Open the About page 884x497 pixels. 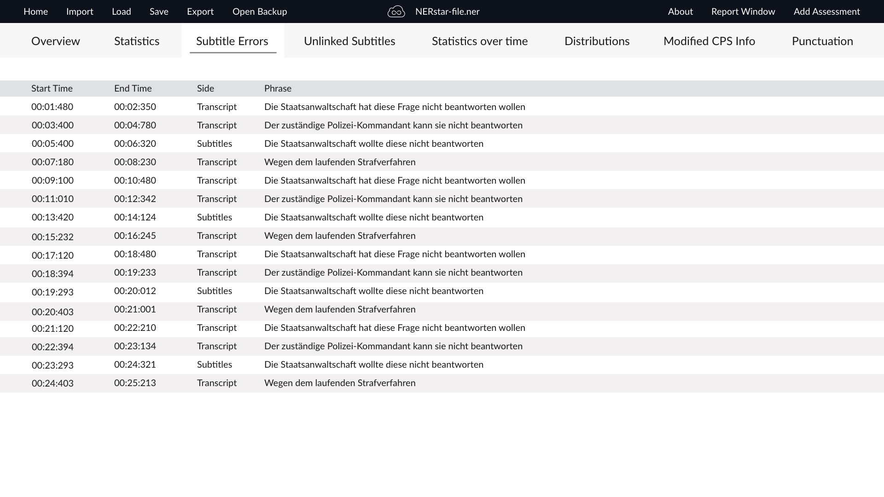(680, 12)
